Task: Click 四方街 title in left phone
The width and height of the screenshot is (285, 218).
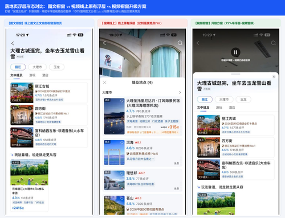Action: click(x=40, y=109)
